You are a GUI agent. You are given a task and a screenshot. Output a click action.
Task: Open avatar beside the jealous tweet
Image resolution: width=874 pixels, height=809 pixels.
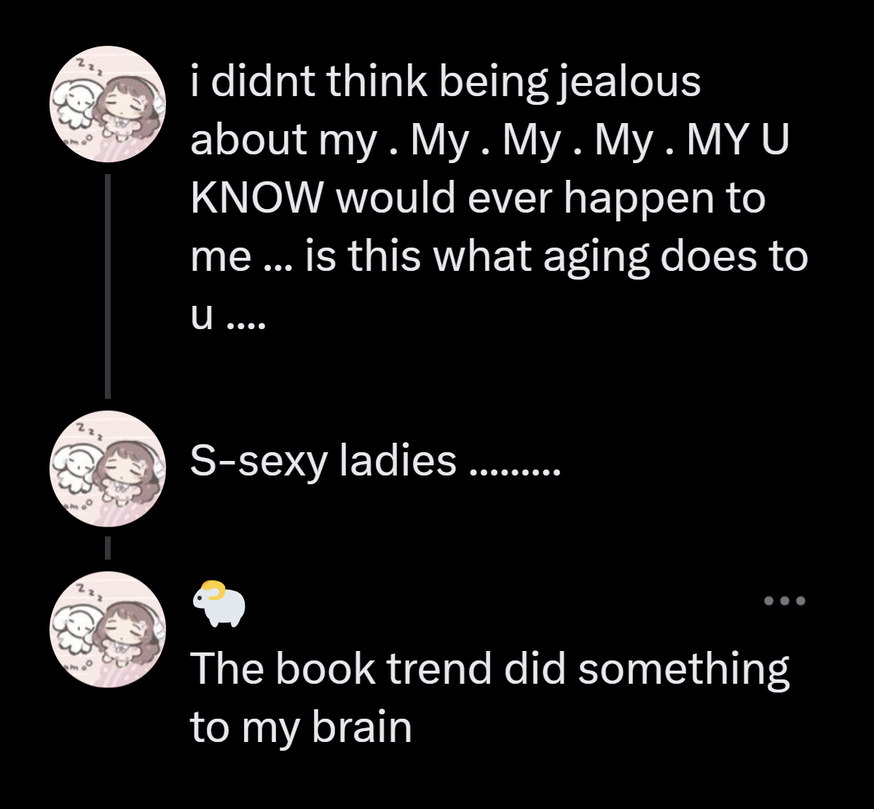(107, 103)
